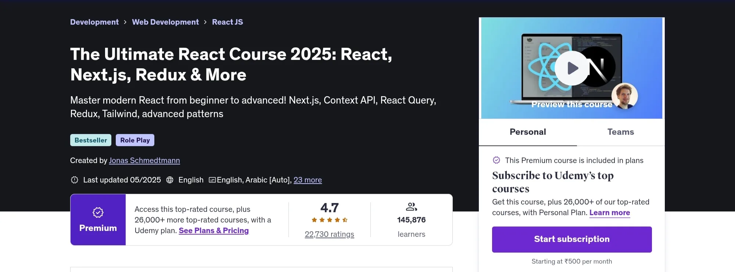Viewport: 735px width, 272px height.
Task: Click the Premium badge checkmark icon
Action: pyautogui.click(x=98, y=213)
